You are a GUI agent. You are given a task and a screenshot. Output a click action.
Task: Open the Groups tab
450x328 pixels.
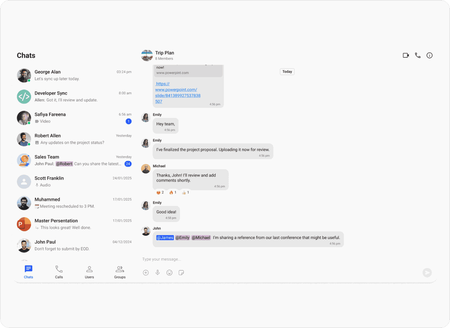(x=120, y=272)
